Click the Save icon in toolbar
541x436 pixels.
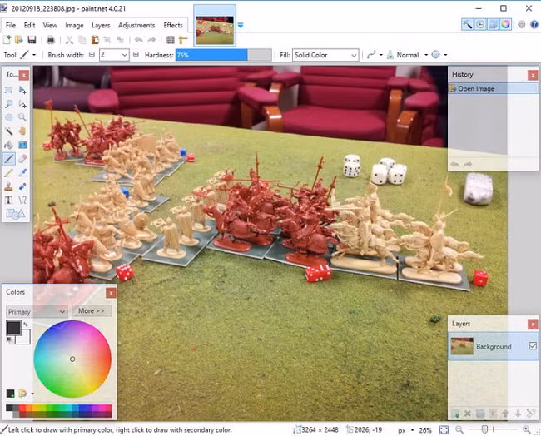32,39
